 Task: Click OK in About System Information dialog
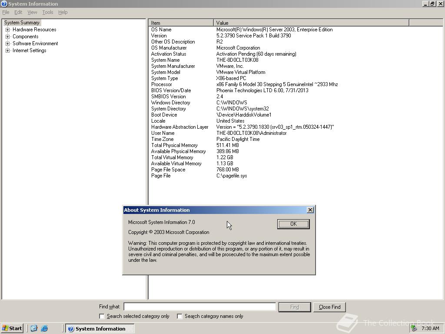pyautogui.click(x=293, y=224)
